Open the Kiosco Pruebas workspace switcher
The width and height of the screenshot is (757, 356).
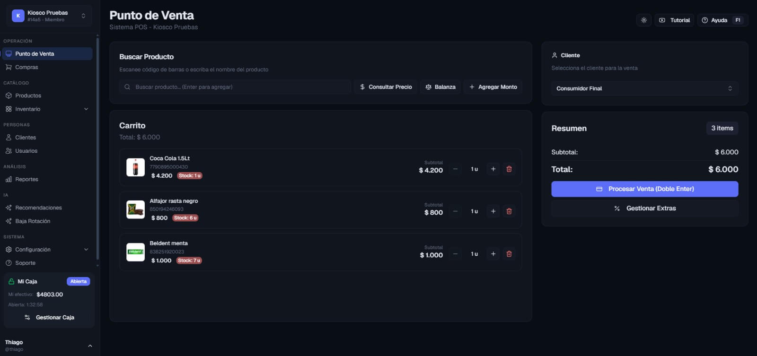[x=49, y=16]
